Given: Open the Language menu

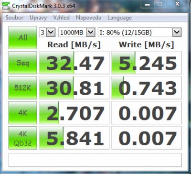Looking at the screenshot, I should 119,18.
